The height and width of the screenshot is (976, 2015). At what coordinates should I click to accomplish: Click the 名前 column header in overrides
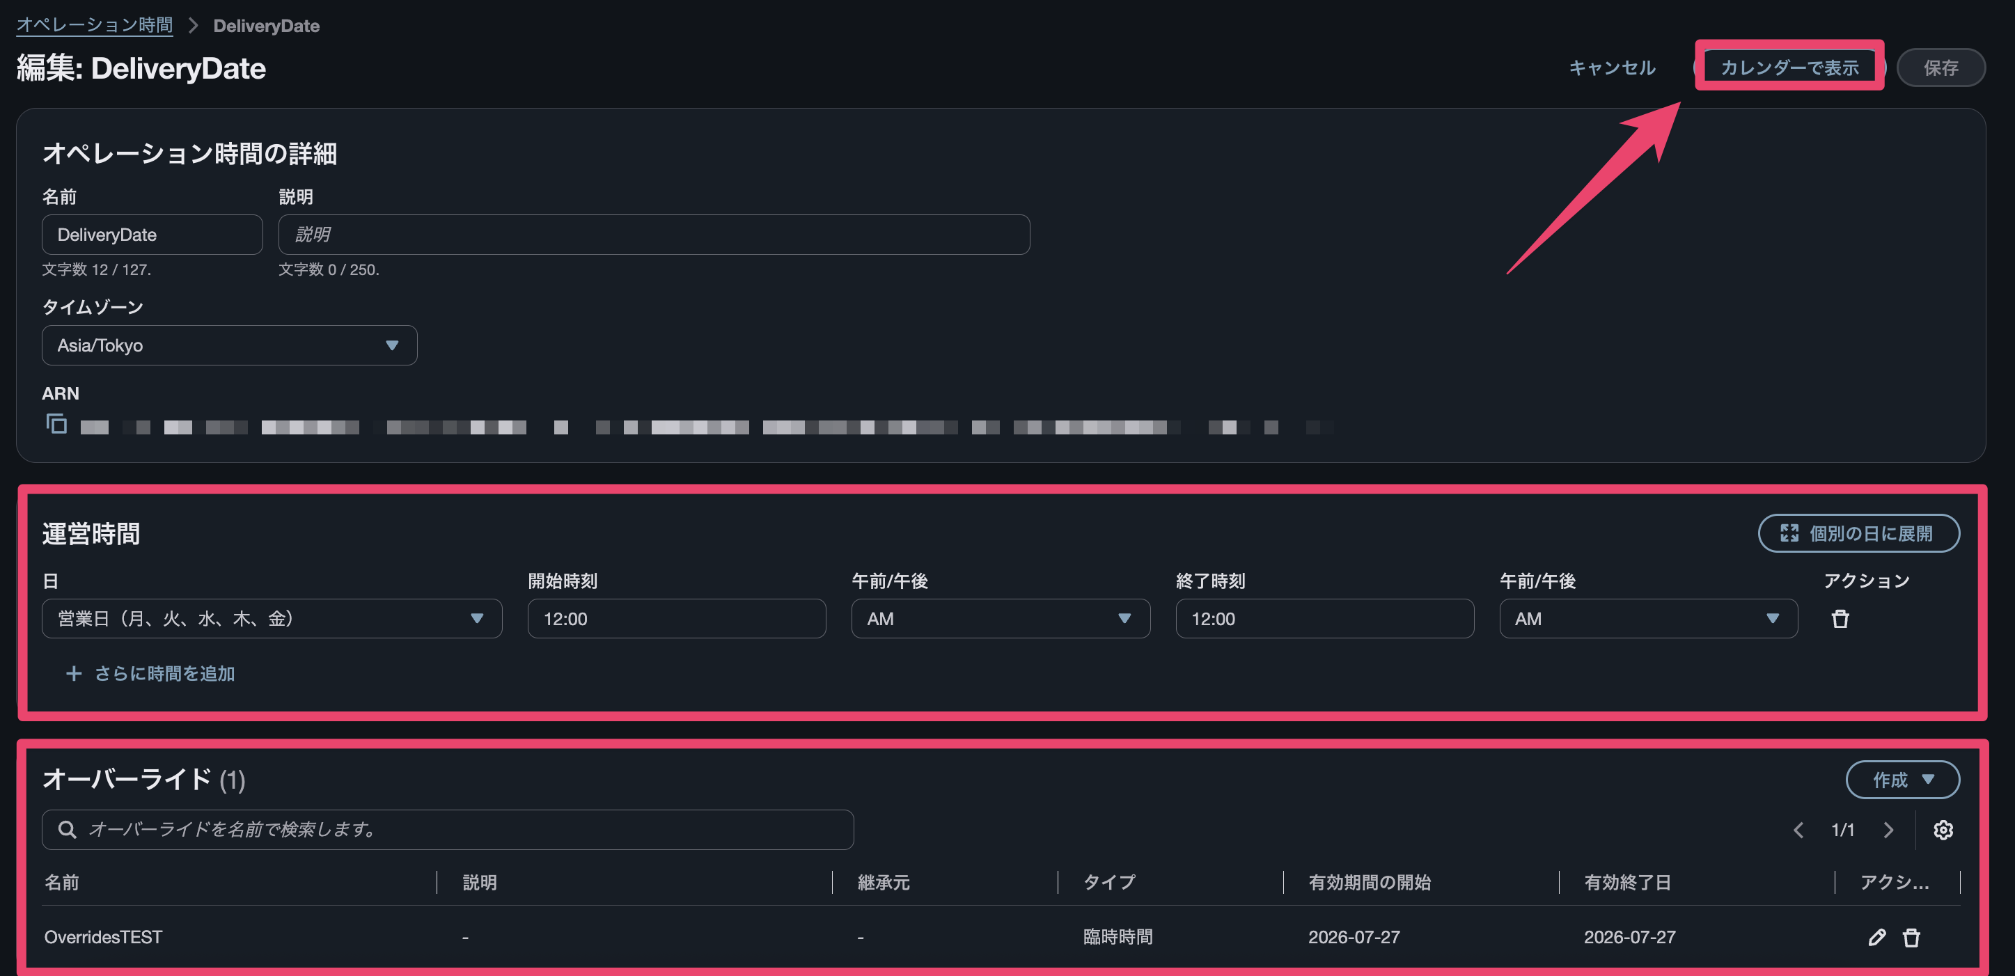(x=62, y=882)
